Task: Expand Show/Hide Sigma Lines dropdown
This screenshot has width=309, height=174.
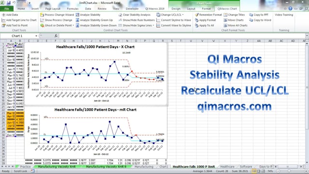Action: [x=154, y=26]
